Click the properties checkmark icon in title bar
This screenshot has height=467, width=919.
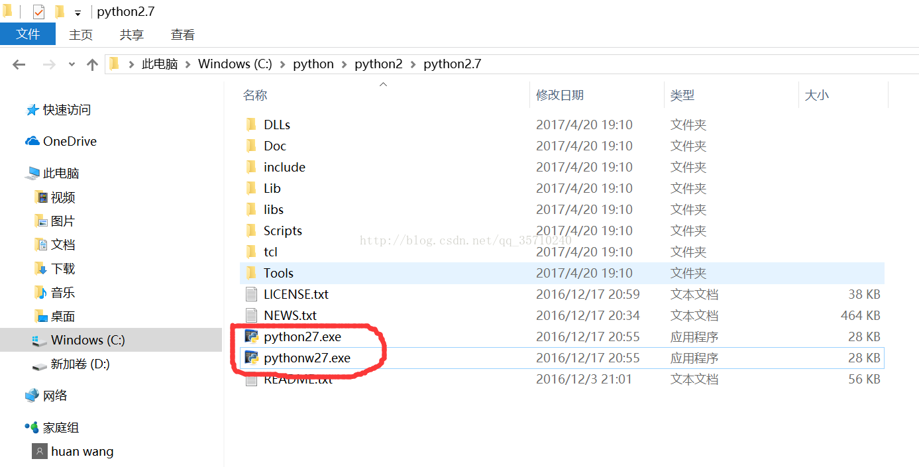(38, 12)
